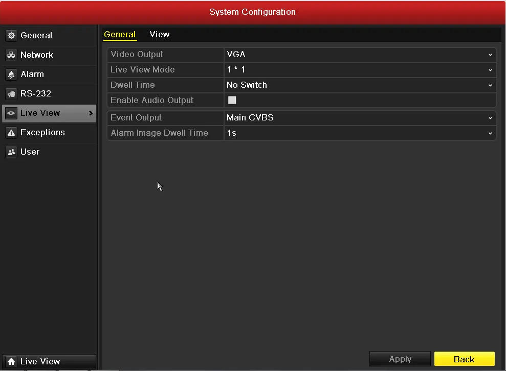The height and width of the screenshot is (371, 506).
Task: Click the Alarm bell icon
Action: (x=11, y=75)
